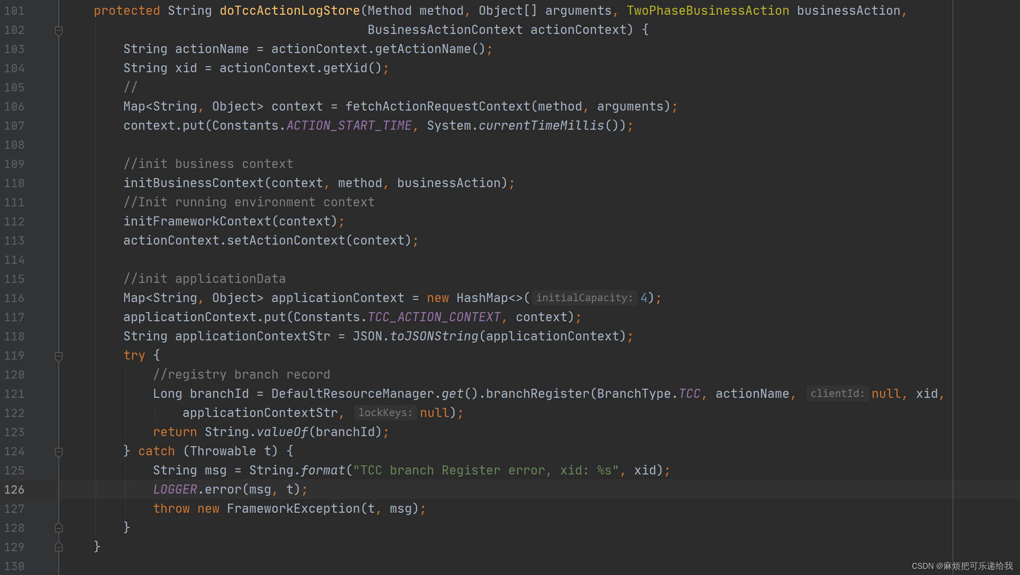Click fetchActionRequestContext call
1020x575 pixels.
pyautogui.click(x=438, y=107)
